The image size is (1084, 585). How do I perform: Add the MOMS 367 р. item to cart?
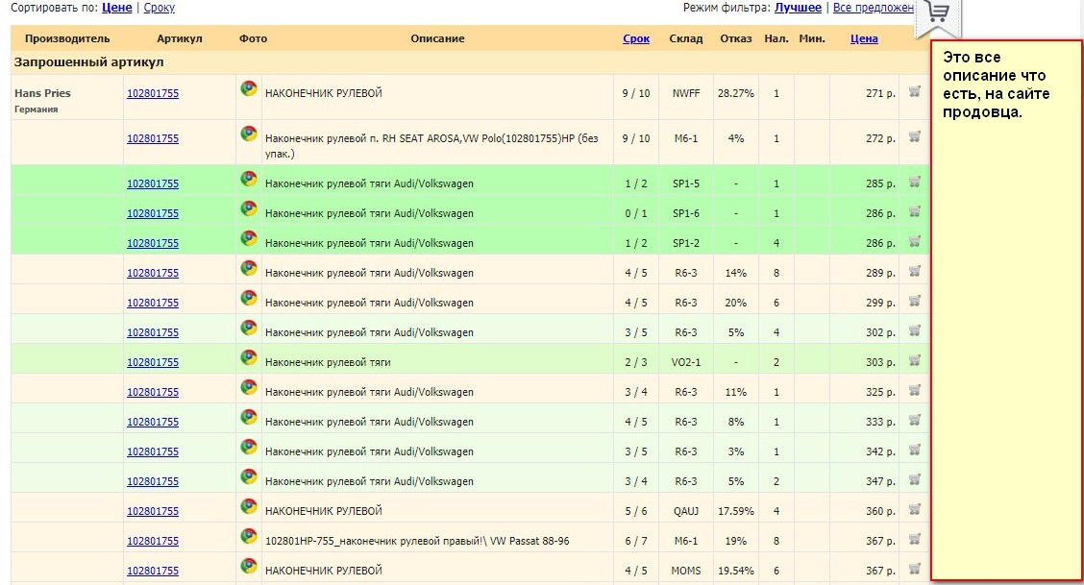point(914,569)
